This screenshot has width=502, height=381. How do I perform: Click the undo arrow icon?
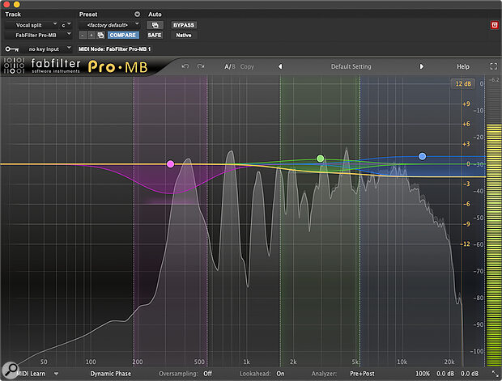(185, 66)
